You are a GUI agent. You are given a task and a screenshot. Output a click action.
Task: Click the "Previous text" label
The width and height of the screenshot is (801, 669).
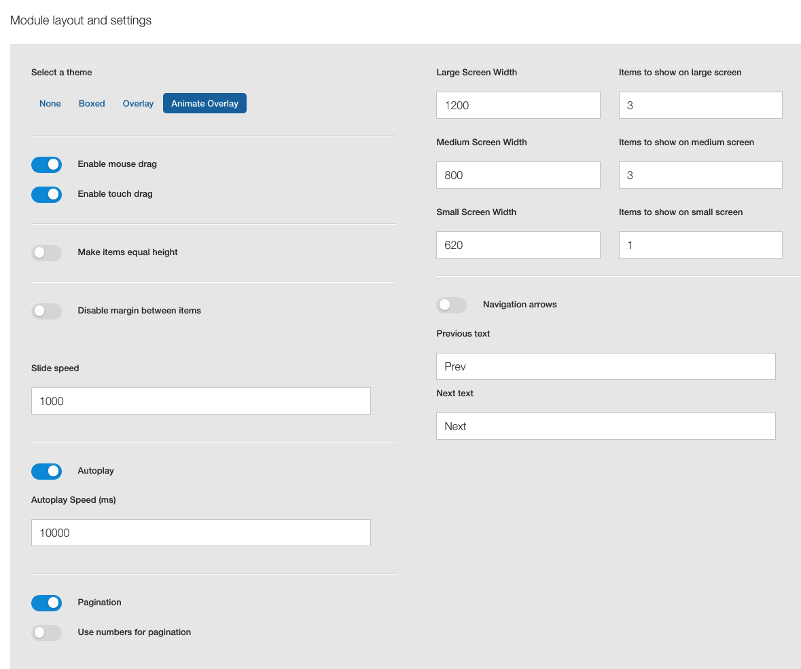point(463,333)
